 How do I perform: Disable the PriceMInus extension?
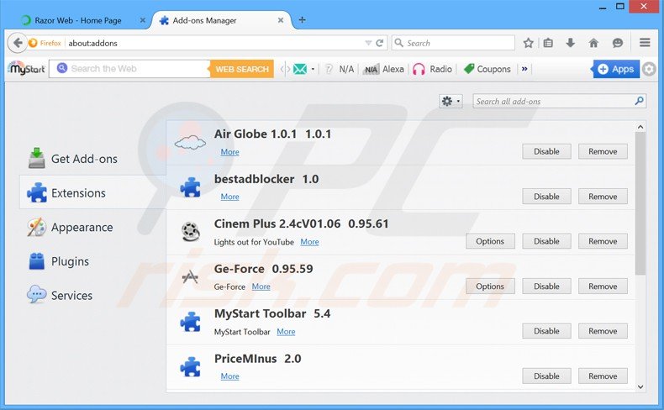546,376
